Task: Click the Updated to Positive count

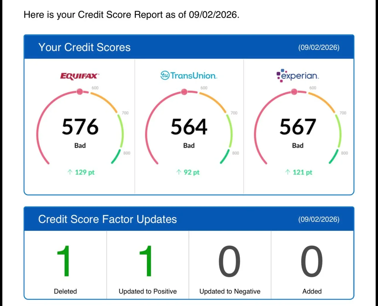Action: (x=146, y=261)
